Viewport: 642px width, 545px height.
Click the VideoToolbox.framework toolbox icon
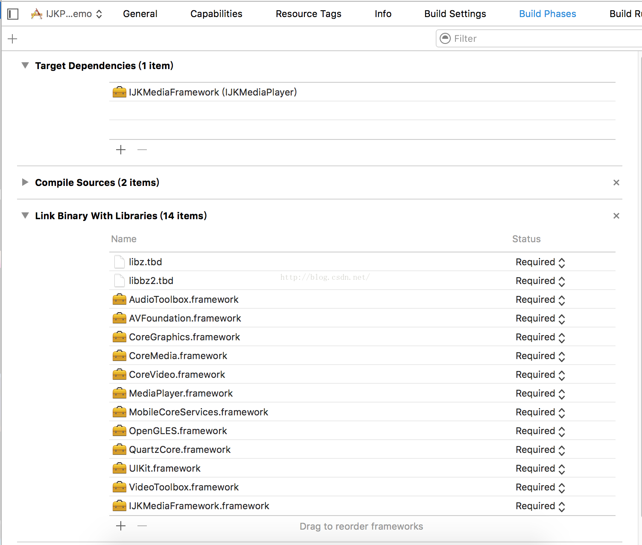coord(120,487)
